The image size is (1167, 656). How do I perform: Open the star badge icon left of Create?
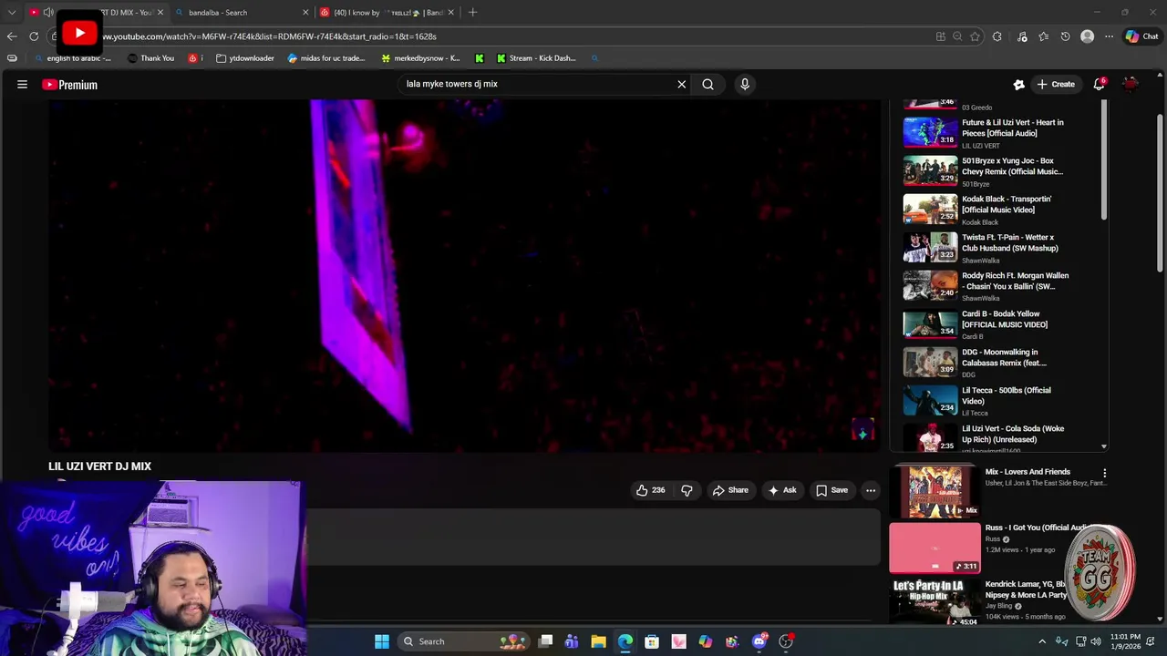[x=1018, y=84]
